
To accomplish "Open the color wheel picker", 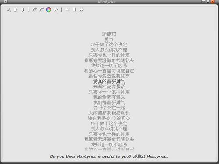I will tap(49, 10).
